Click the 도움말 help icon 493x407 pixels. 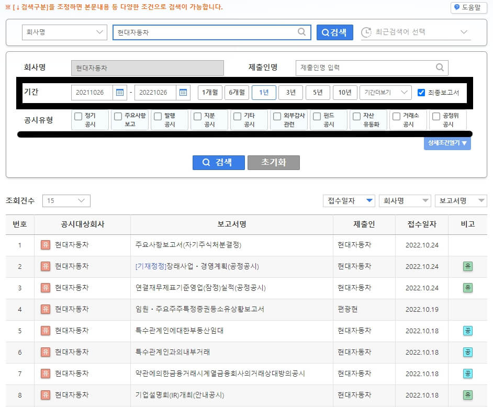point(457,7)
